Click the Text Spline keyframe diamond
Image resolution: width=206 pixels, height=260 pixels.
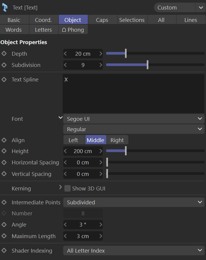coord(4,79)
